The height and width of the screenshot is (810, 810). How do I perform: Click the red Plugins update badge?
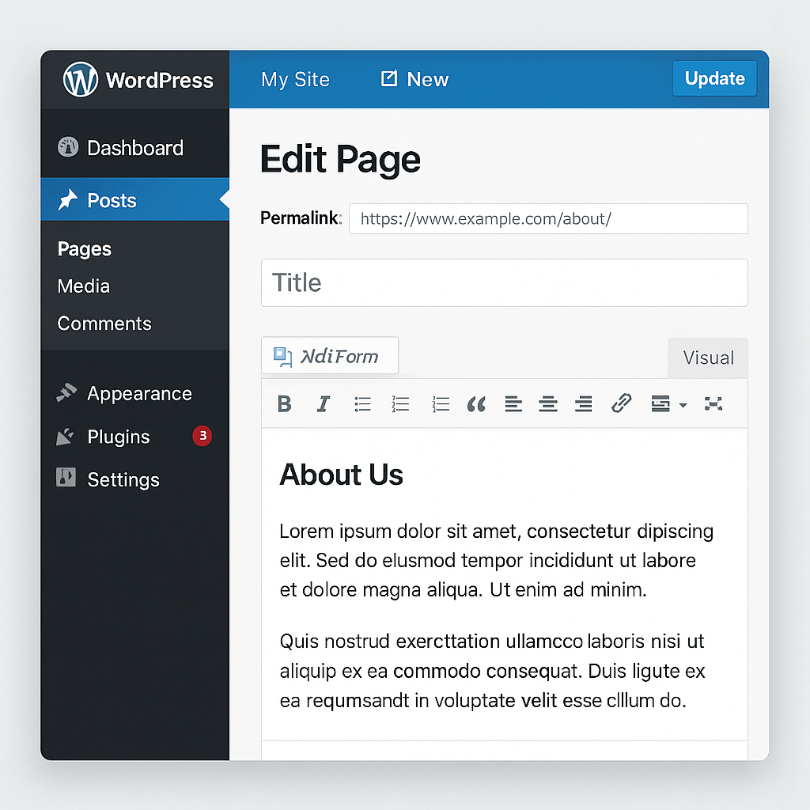[202, 436]
